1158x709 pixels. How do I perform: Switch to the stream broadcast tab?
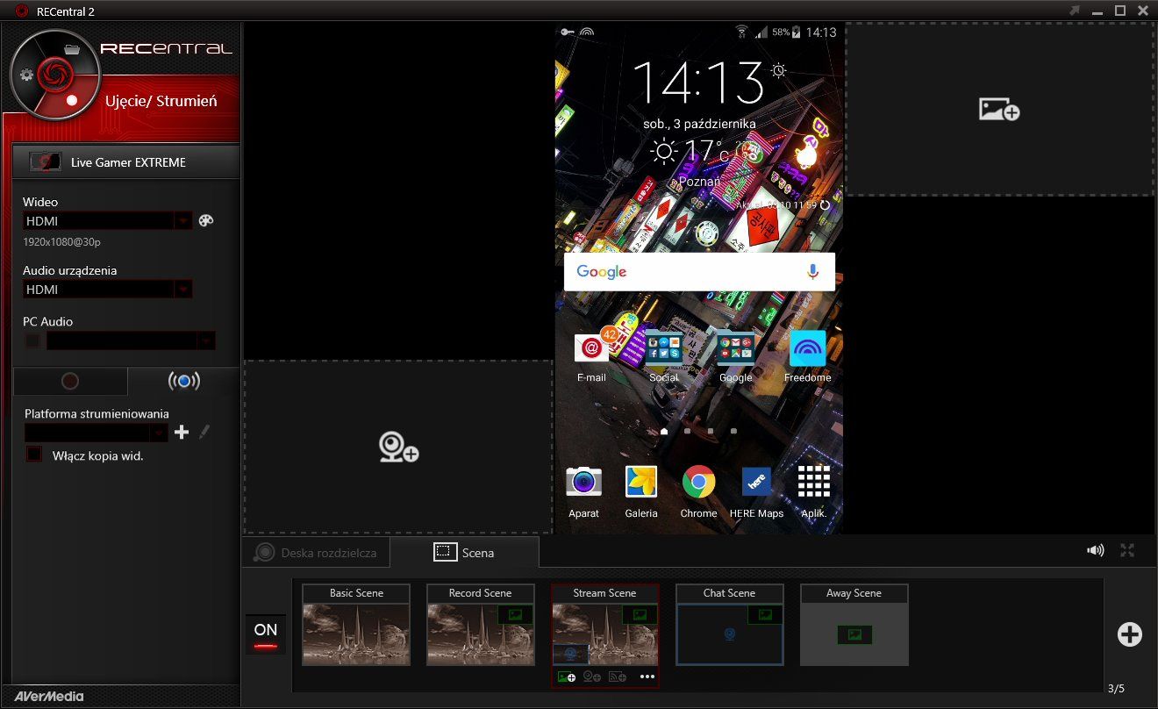[183, 381]
